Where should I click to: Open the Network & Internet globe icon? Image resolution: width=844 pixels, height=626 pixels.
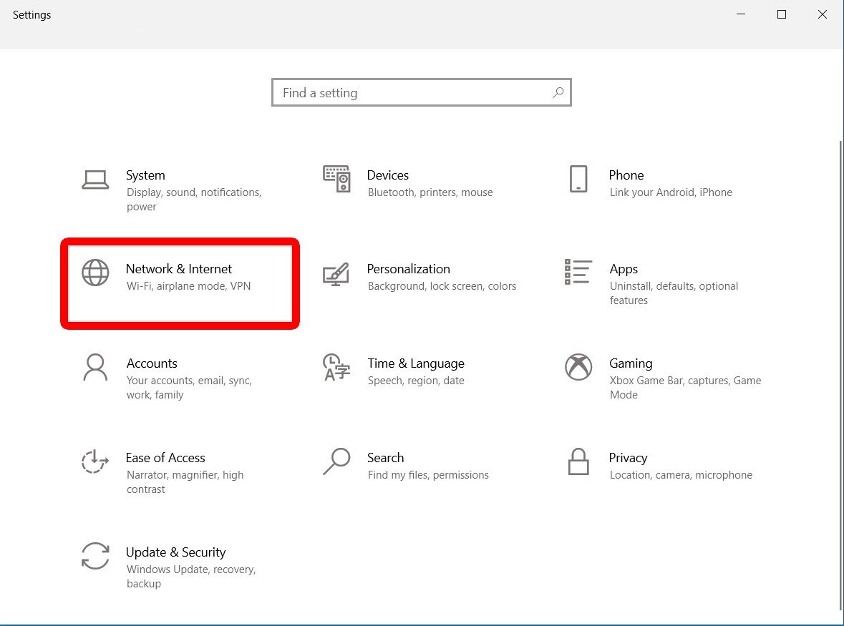(95, 273)
